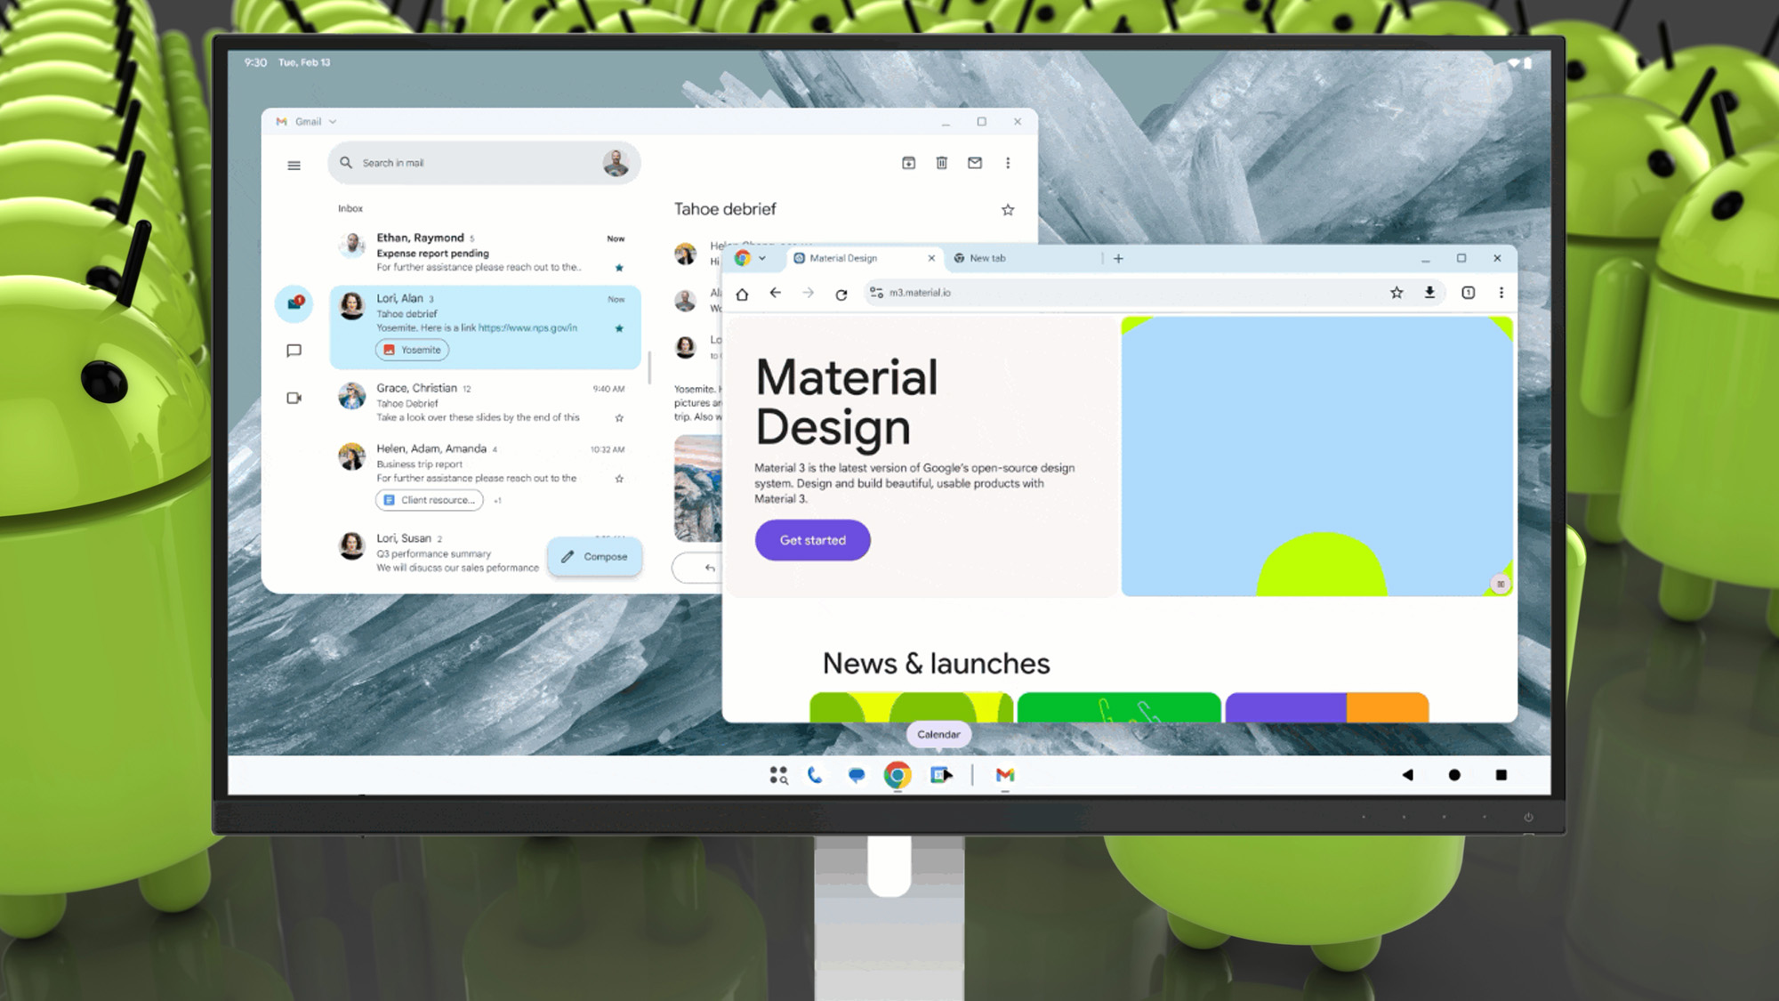Open Gmail hamburger main menu
The width and height of the screenshot is (1779, 1001).
(294, 165)
